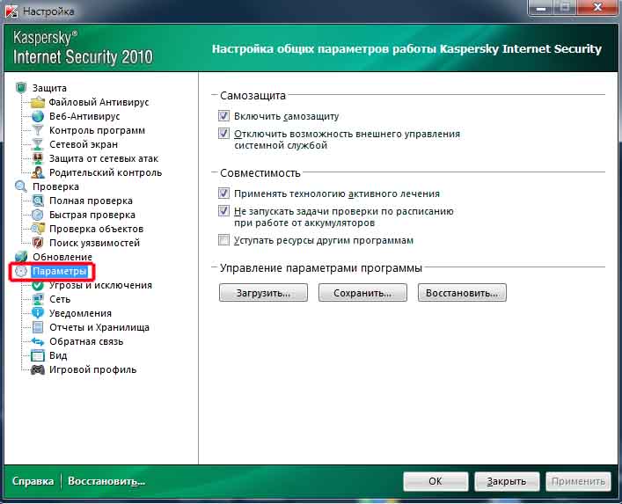Screen dimensions: 622x504
Task: Open Защита от сетевых атак
Action: (104, 158)
